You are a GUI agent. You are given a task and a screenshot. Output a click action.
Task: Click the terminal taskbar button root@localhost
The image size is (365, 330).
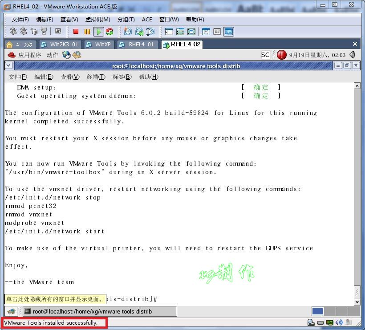[x=100, y=311]
